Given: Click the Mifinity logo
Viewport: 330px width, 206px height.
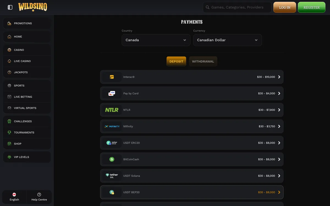Looking at the screenshot, I should click(x=112, y=126).
